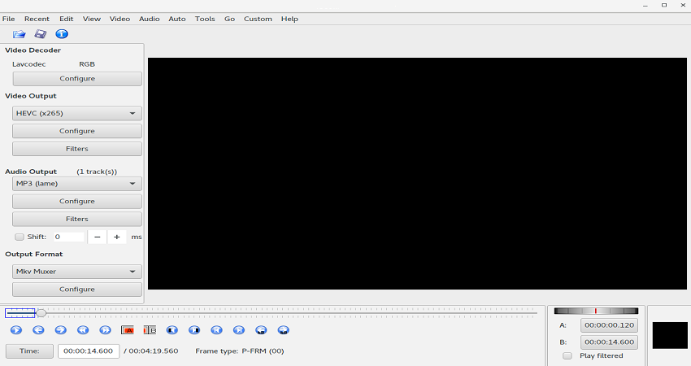Click marker A time button 00:00:00.120
This screenshot has width=691, height=366.
(609, 325)
